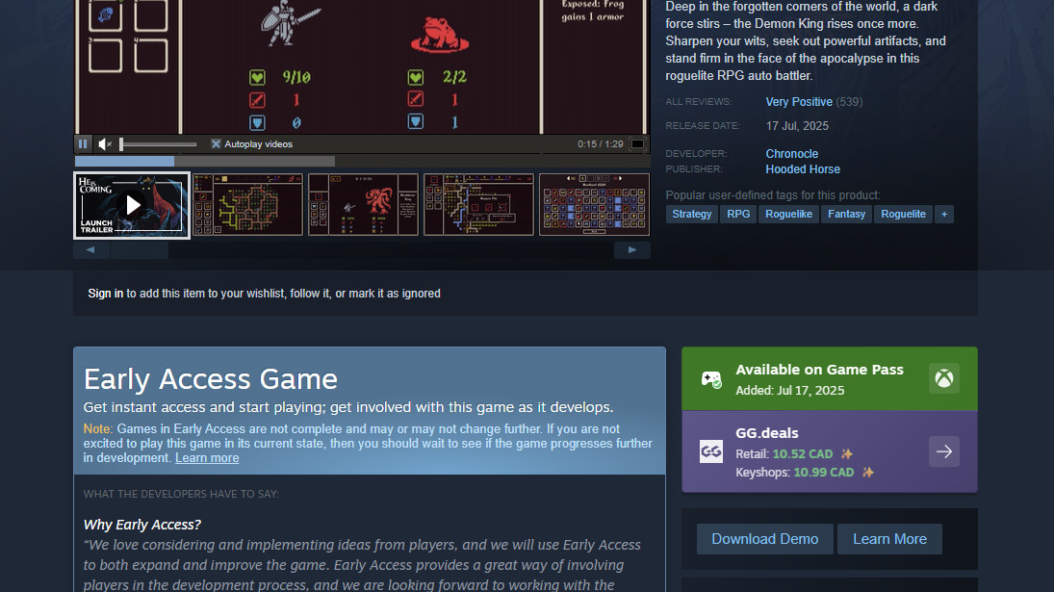
Task: Open Early Access Learn more link
Action: 207,457
